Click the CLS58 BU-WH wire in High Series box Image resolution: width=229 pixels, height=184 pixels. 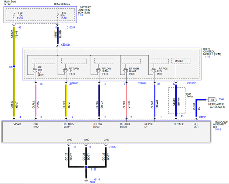click(x=176, y=100)
